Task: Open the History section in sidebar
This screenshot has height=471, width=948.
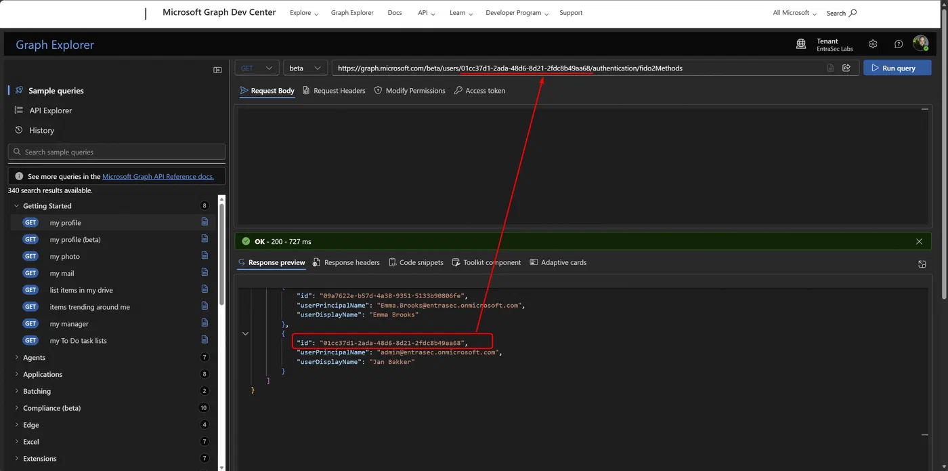Action: tap(41, 130)
